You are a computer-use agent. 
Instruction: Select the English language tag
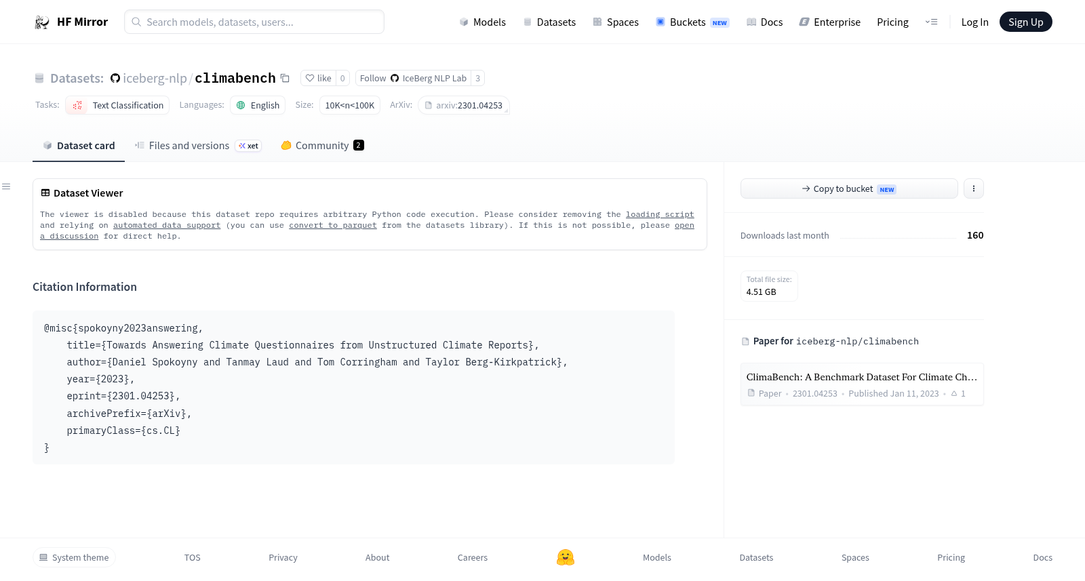tap(258, 105)
